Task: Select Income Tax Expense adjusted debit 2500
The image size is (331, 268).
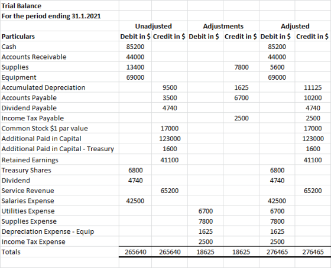Action: tap(277, 242)
